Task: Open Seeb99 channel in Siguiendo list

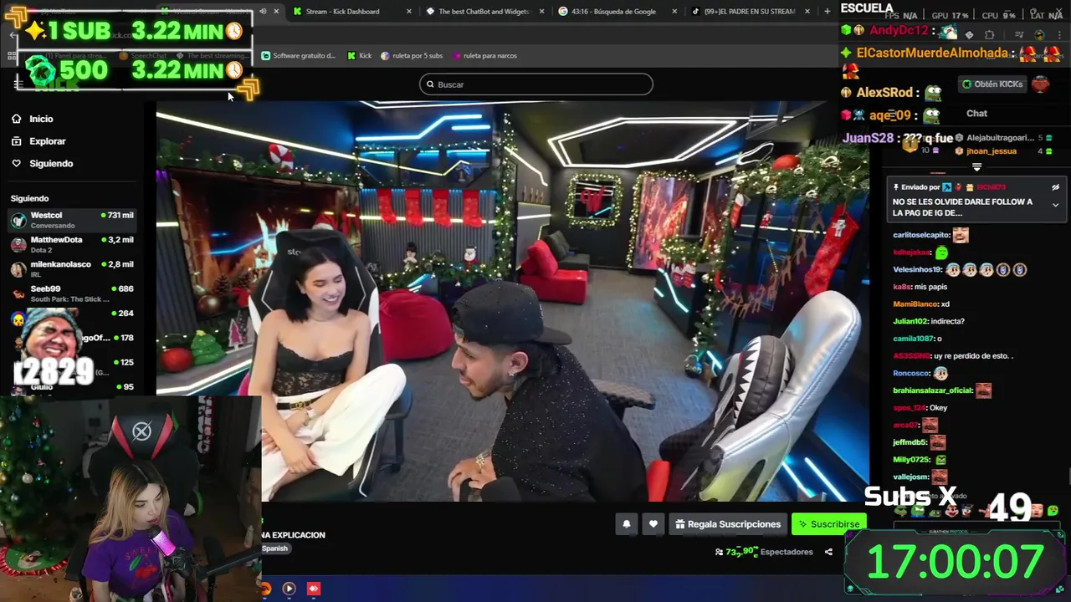Action: (72, 293)
